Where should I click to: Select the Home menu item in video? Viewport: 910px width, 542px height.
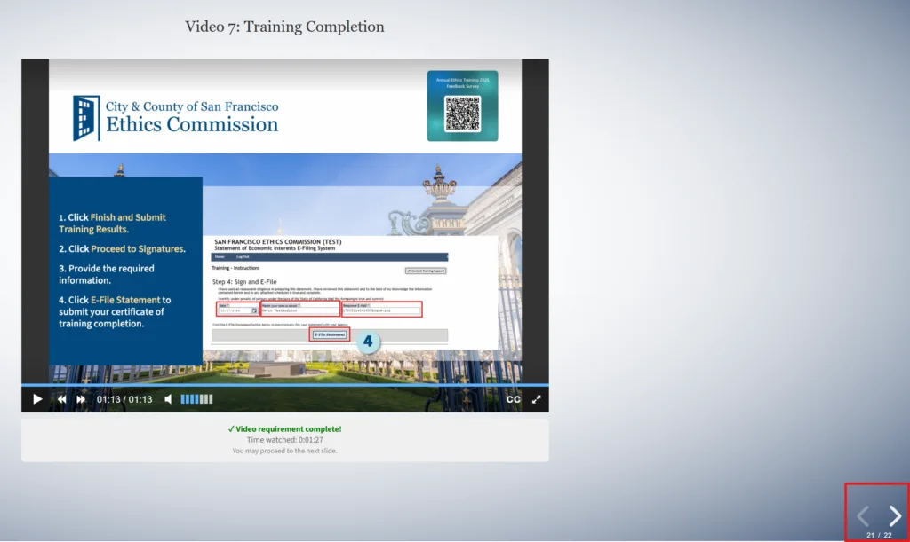tap(220, 256)
